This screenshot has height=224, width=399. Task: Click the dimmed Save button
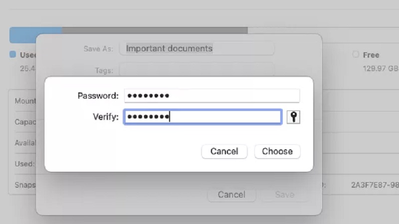pos(284,195)
